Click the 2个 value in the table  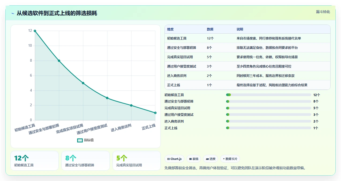tap(209, 76)
